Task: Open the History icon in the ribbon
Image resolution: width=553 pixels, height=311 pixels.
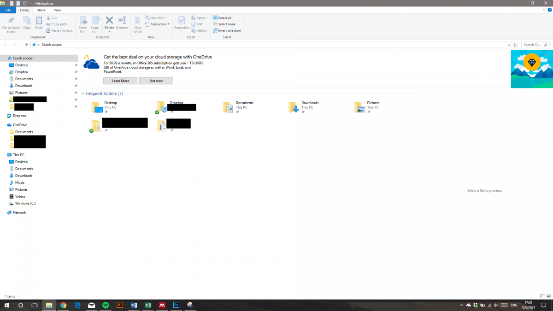Action: 199,30
